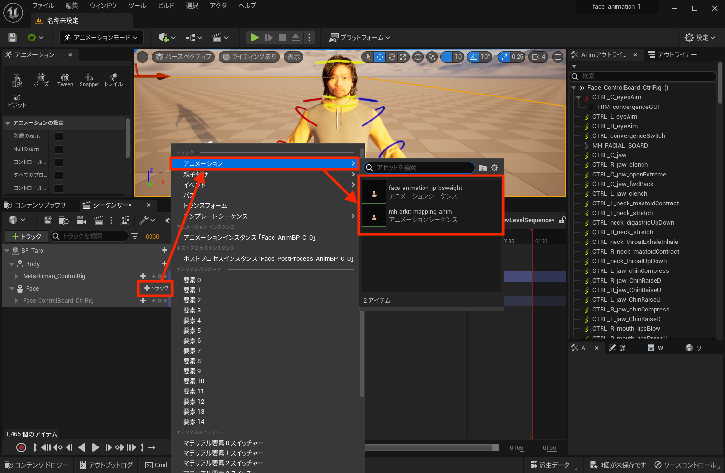Save the level with the floppy disk icon

13,38
